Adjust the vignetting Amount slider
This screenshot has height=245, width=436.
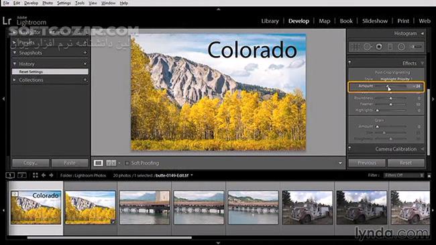(x=390, y=86)
